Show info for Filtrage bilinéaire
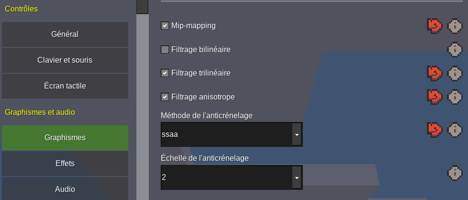The image size is (468, 200). (455, 49)
